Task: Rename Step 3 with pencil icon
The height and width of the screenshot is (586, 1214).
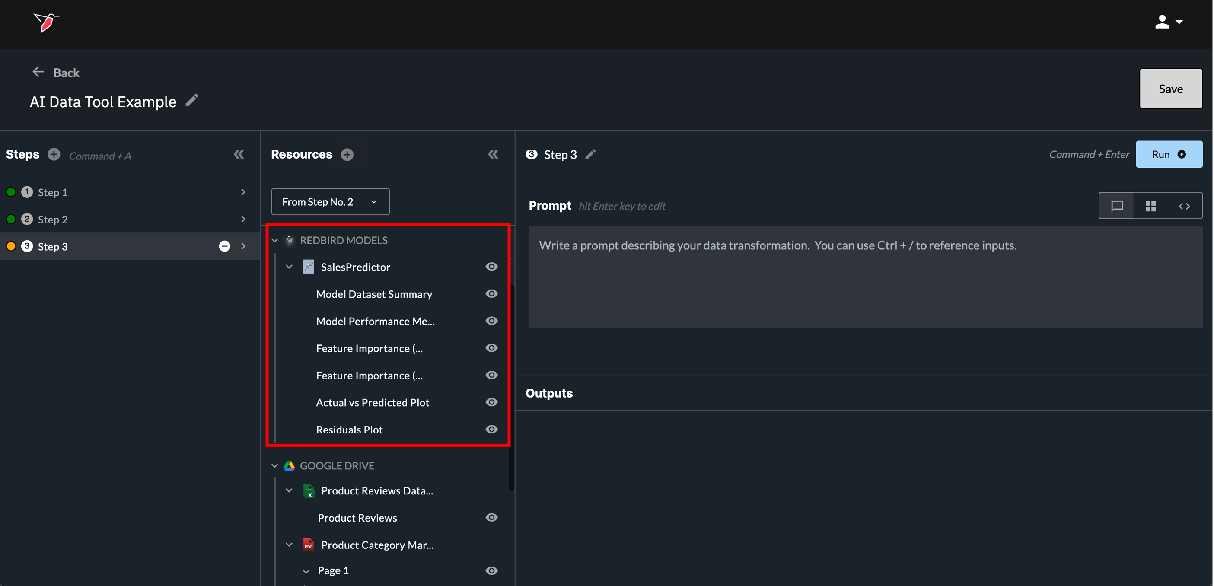Action: (590, 155)
